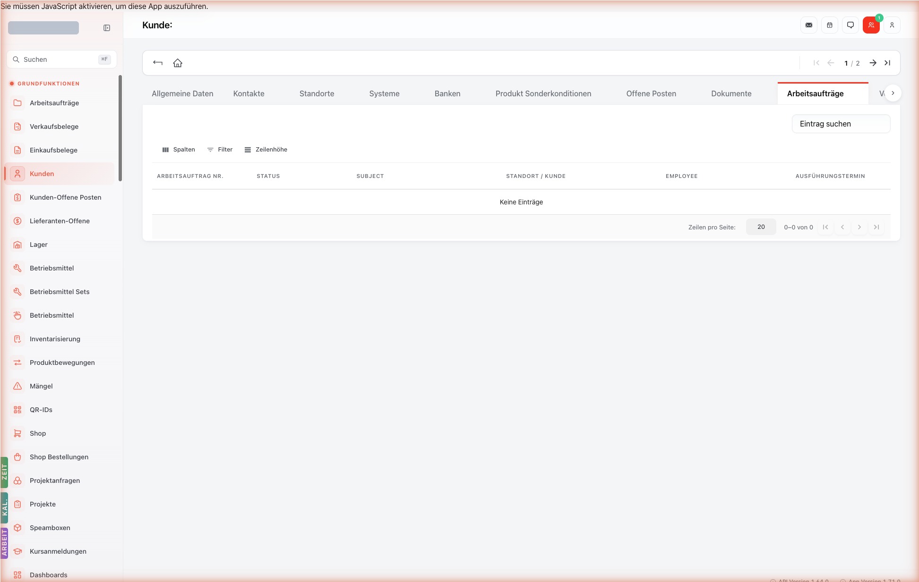919x582 pixels.
Task: Switch to the Offene Posten tab
Action: 651,93
